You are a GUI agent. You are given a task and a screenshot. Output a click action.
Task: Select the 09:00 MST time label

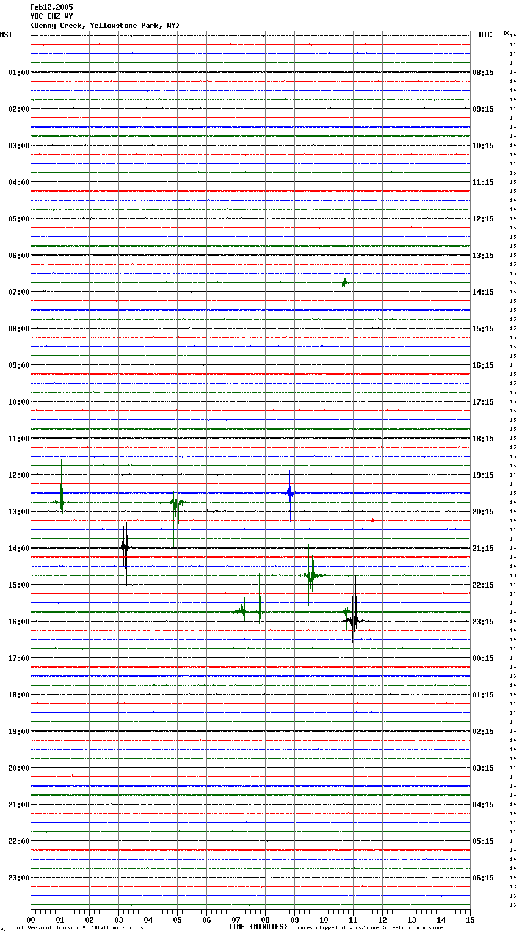[x=18, y=365]
